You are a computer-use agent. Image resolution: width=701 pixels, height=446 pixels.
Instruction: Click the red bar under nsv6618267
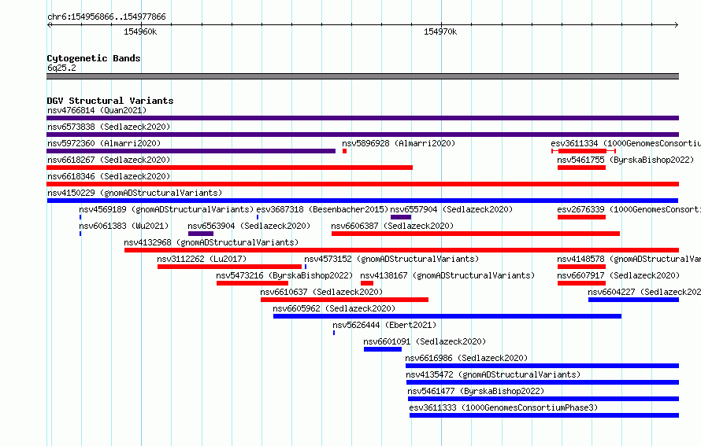229,168
